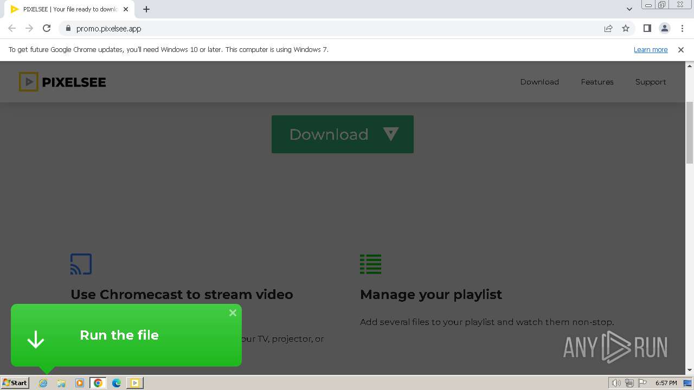This screenshot has height=390, width=694.
Task: Click the Chrome back arrow
Action: point(12,28)
